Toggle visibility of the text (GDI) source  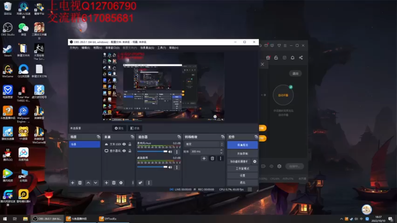point(124,144)
